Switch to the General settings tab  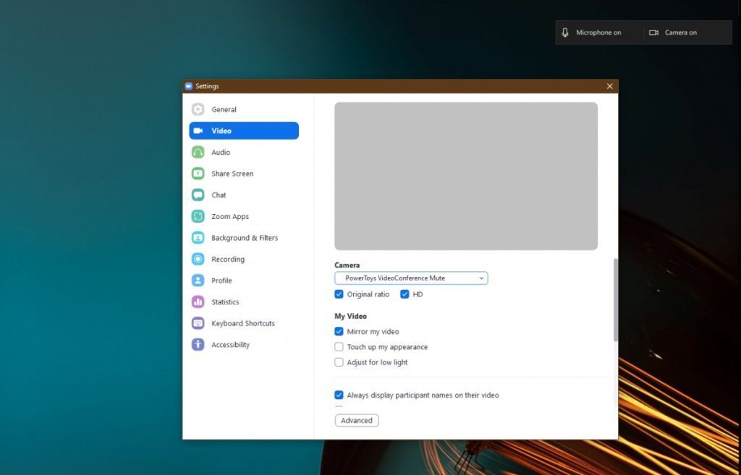[x=198, y=109]
